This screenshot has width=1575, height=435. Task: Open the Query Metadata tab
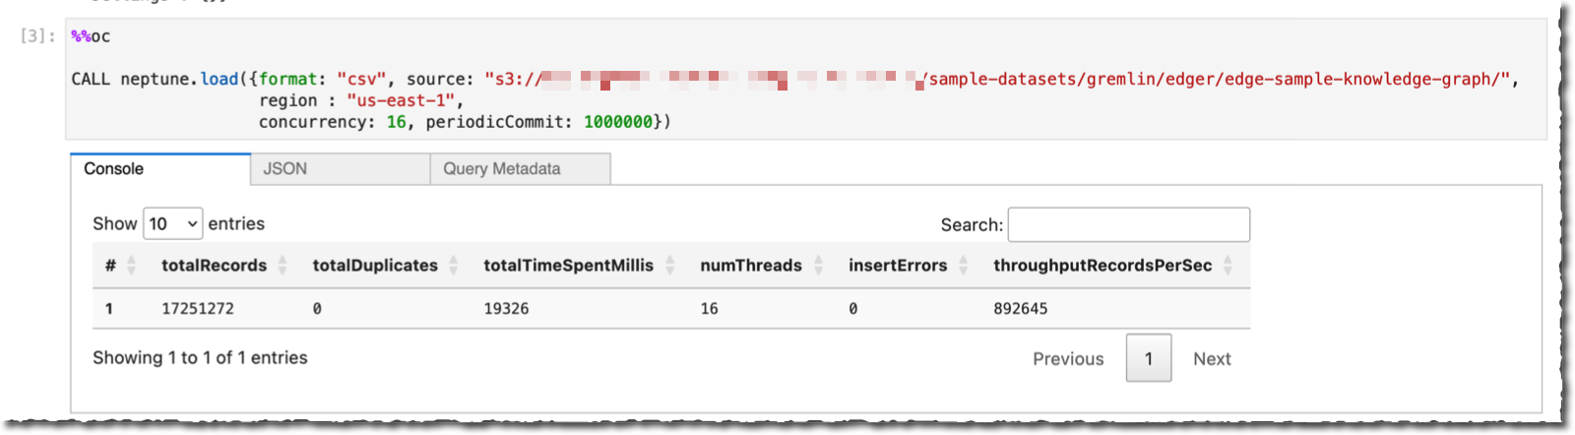click(x=521, y=169)
